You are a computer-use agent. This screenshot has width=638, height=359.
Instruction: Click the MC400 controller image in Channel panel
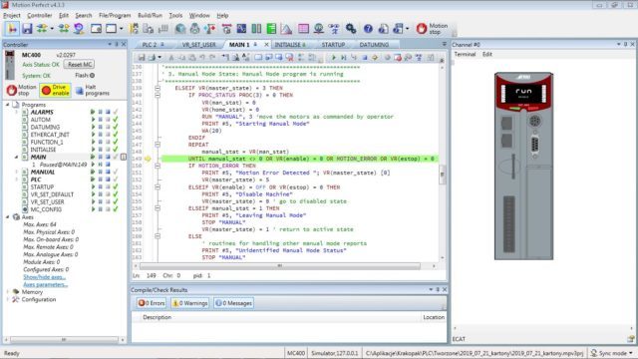(x=523, y=166)
